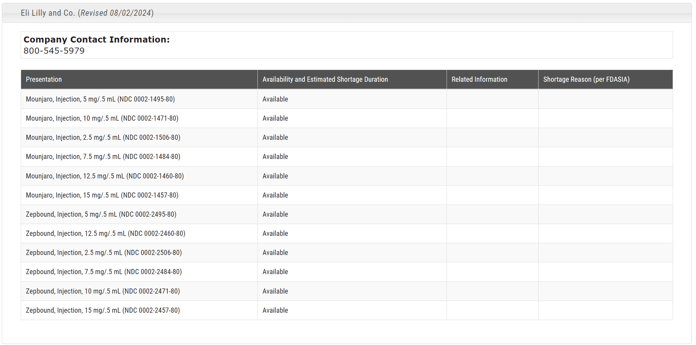Viewport: 696px width, 345px height.
Task: Select the Zepbound 7.5 mg/.5 mL row
Action: (x=104, y=272)
